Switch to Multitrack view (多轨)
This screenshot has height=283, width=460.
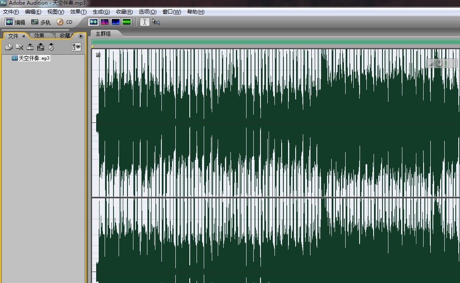pyautogui.click(x=41, y=22)
